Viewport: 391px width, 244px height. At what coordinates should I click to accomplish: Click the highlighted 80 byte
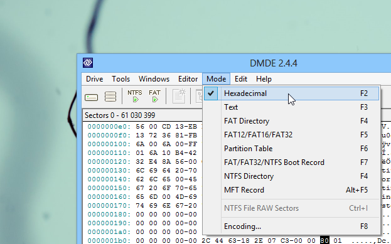point(324,241)
